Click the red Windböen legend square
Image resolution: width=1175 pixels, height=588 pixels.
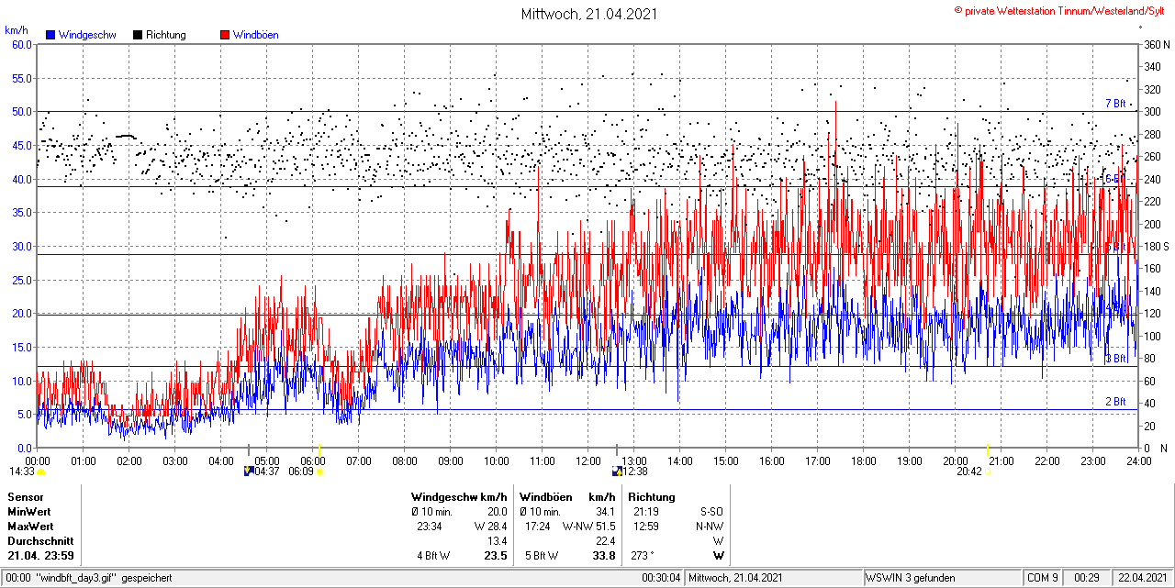click(x=225, y=35)
